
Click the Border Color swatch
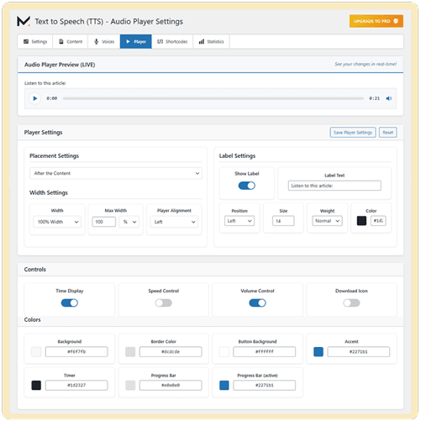130,352
